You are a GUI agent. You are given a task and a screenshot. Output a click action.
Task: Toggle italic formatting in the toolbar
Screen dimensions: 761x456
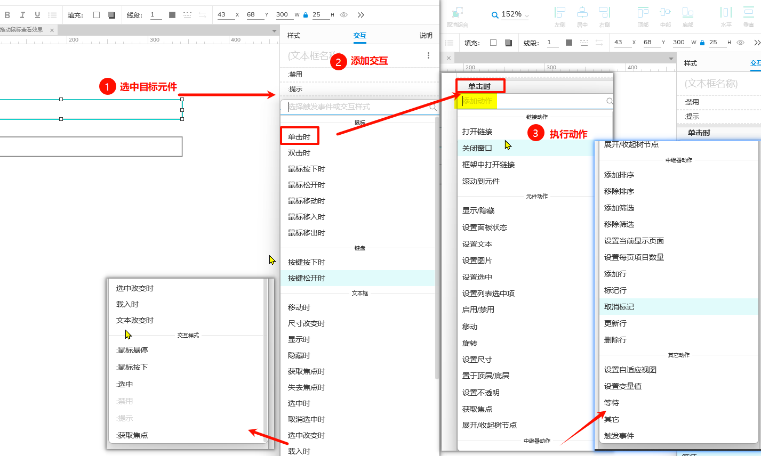(x=22, y=15)
